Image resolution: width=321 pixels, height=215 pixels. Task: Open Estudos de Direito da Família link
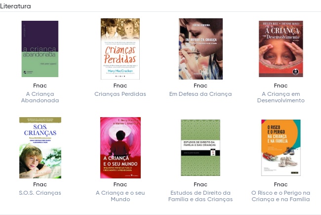click(201, 196)
